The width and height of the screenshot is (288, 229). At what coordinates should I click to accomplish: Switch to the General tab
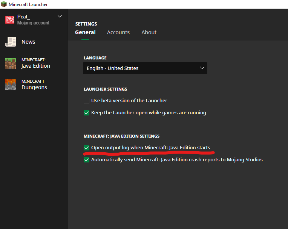85,32
